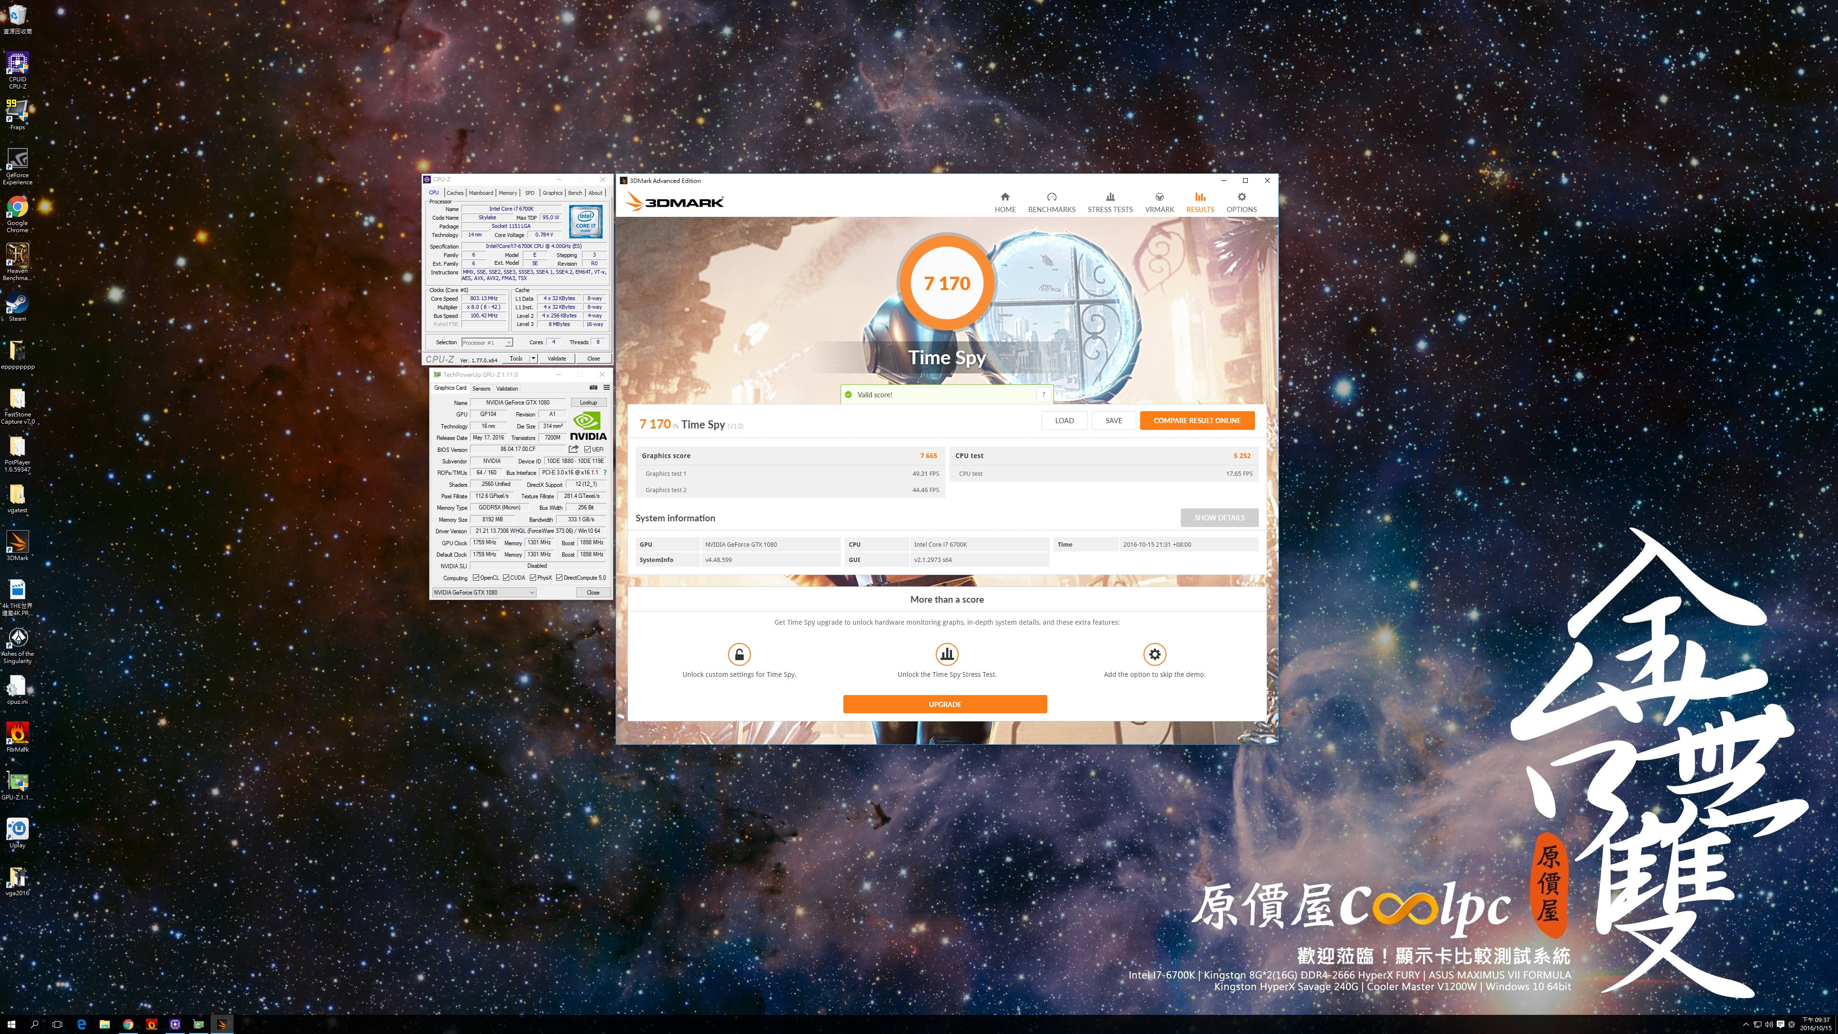Click the Valid score help question mark
The height and width of the screenshot is (1034, 1838).
pos(1043,394)
